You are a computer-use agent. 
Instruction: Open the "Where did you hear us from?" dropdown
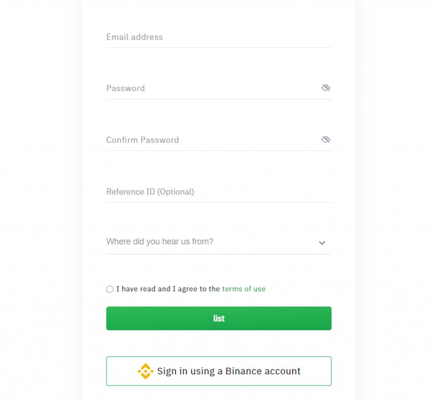coord(212,242)
